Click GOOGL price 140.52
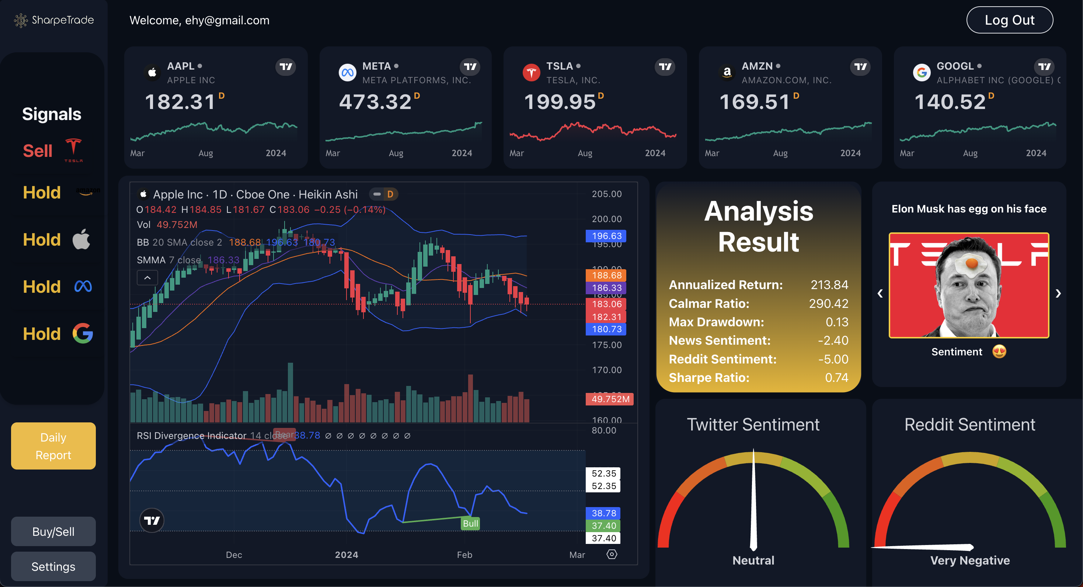 (x=950, y=102)
